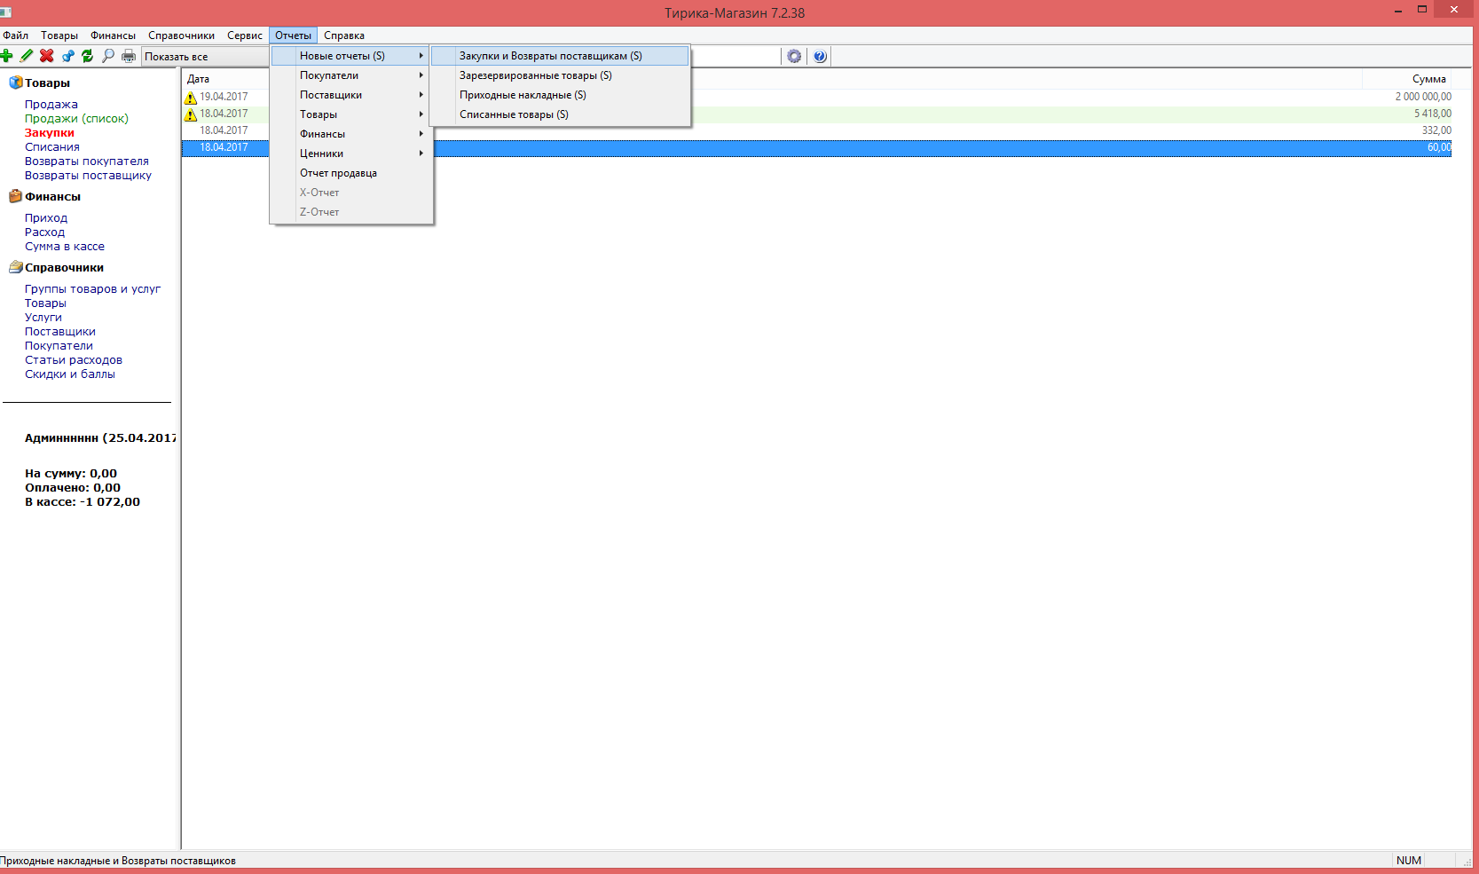The height and width of the screenshot is (874, 1479).
Task: Open the Продажа link in the sidebar
Action: coord(51,105)
